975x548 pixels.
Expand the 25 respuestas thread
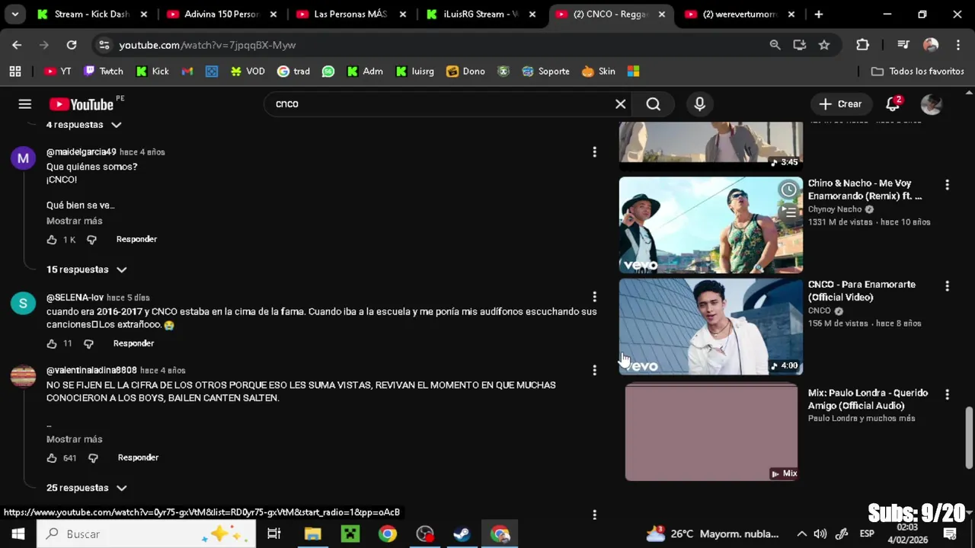tap(86, 488)
